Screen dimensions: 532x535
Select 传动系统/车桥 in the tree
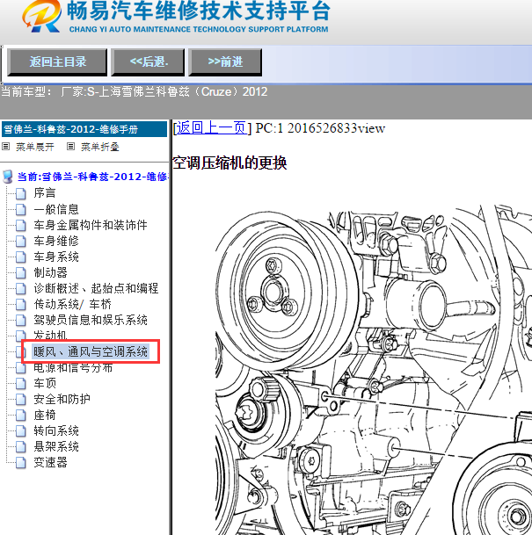(x=72, y=304)
